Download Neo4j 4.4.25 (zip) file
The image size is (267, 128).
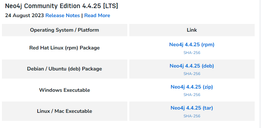pos(192,87)
